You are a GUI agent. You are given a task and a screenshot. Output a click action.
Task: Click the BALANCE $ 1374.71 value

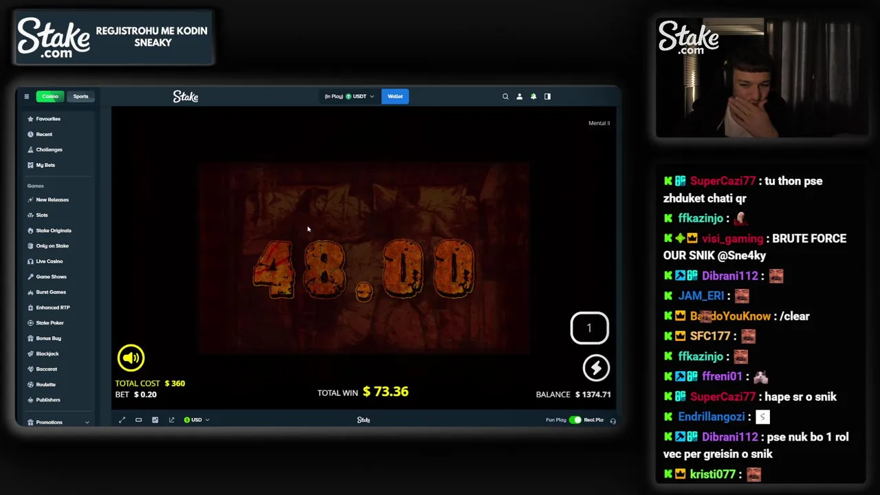coord(593,395)
